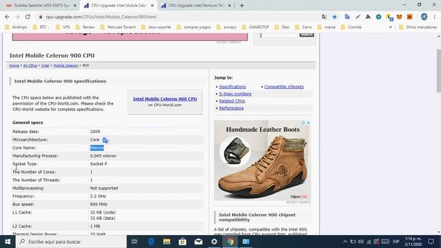Click the purple pen extension icon
441x248 pixels.
(x=358, y=17)
